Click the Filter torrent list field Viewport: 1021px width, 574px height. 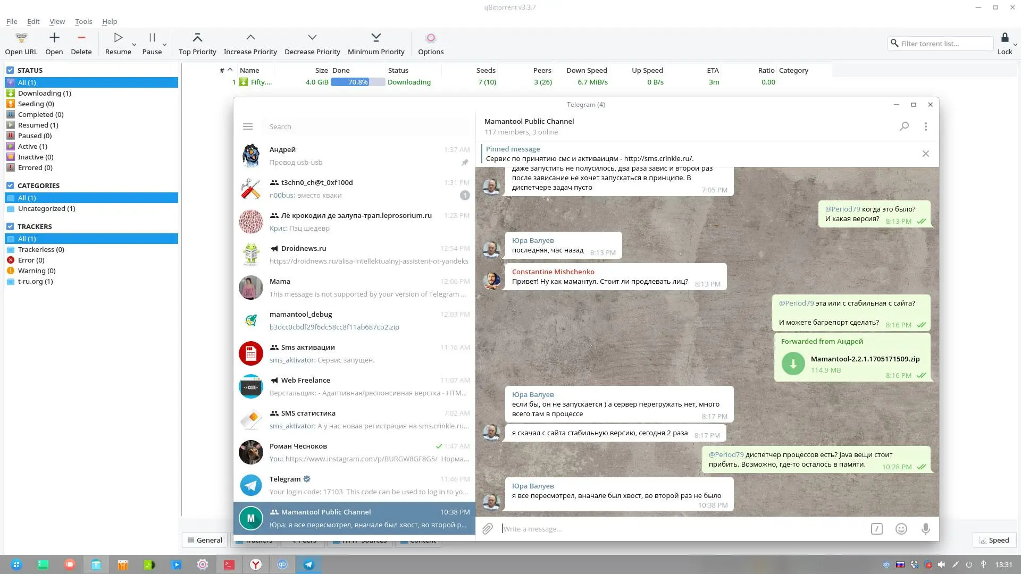coord(940,44)
